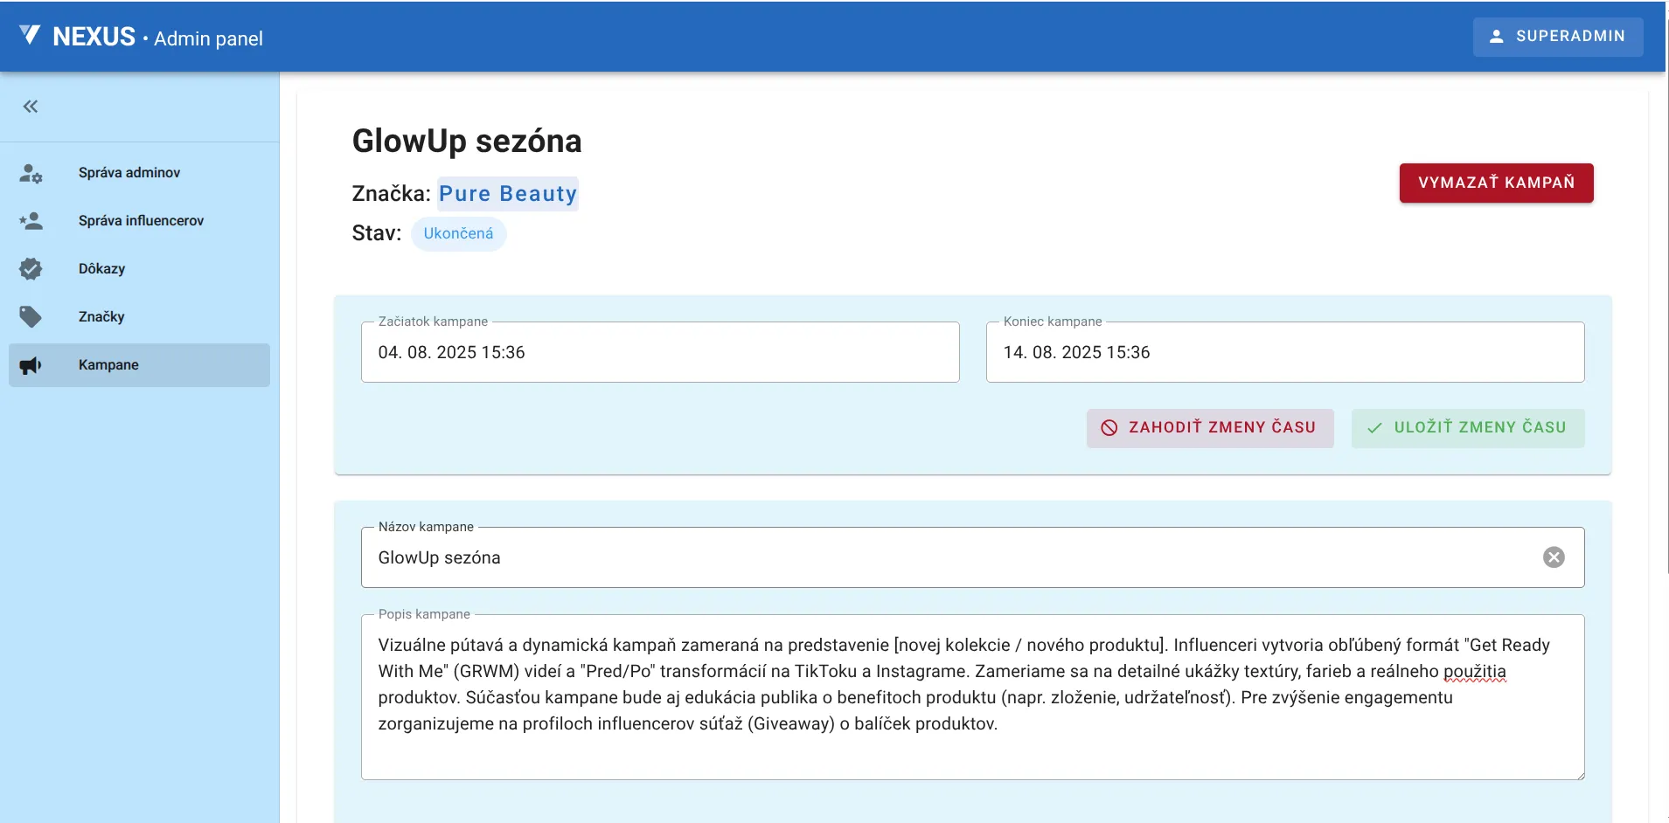
Task: Open the Superadmin account menu
Action: click(x=1557, y=37)
